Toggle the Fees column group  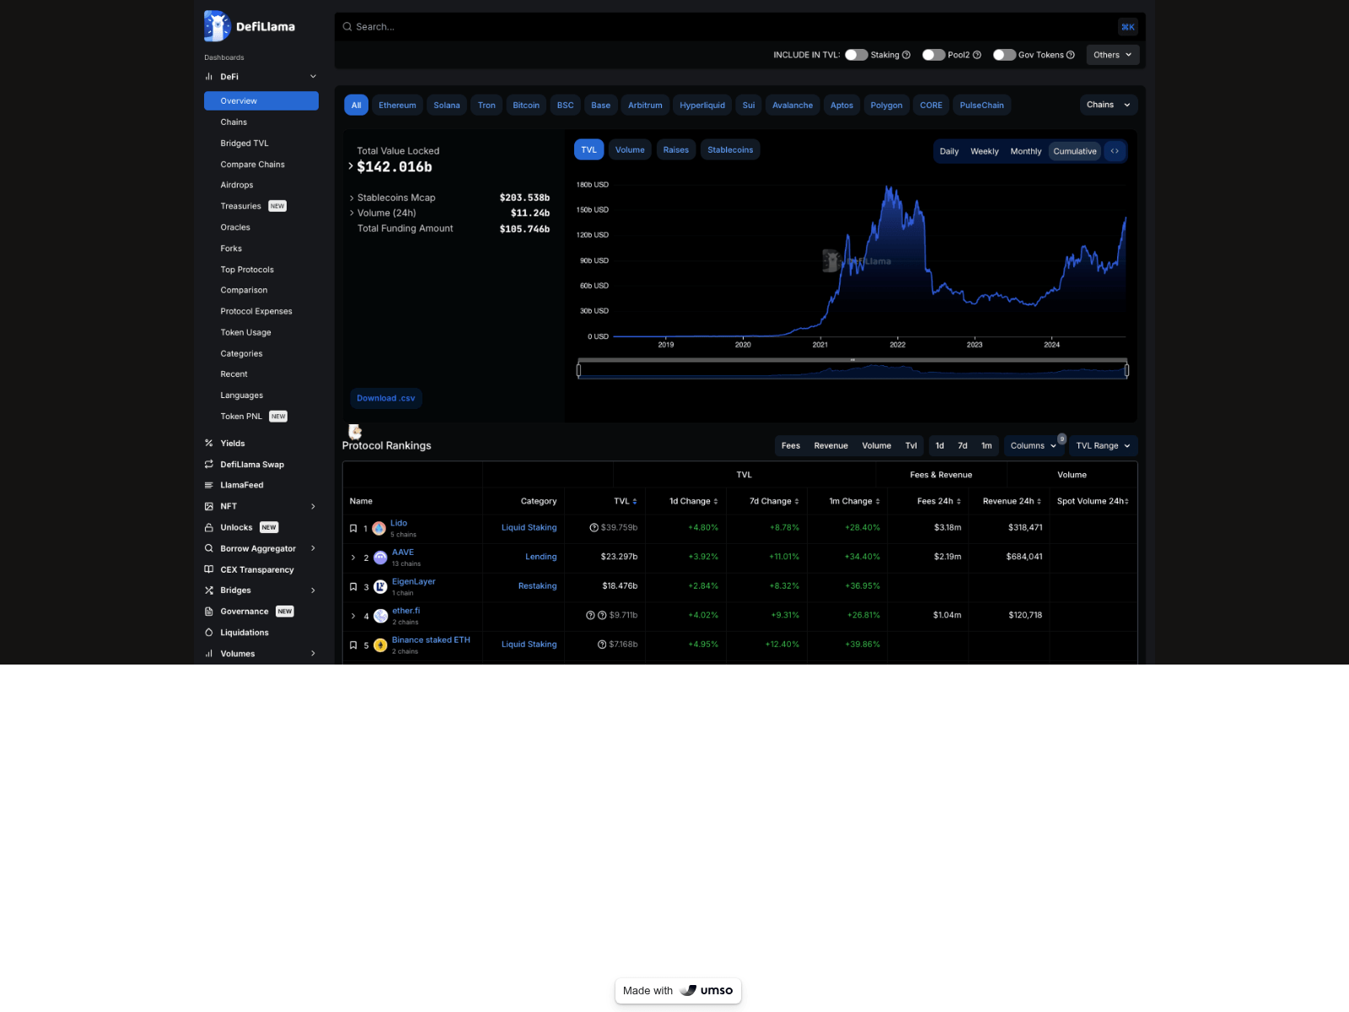tap(791, 446)
